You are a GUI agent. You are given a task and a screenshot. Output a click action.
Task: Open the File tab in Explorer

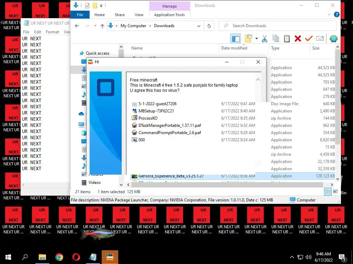pos(80,15)
